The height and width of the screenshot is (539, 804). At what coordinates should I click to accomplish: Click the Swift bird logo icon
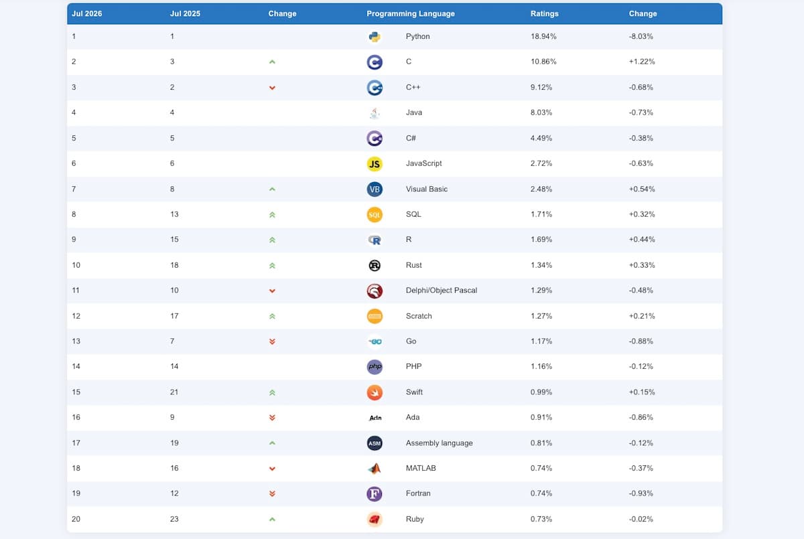pyautogui.click(x=375, y=392)
